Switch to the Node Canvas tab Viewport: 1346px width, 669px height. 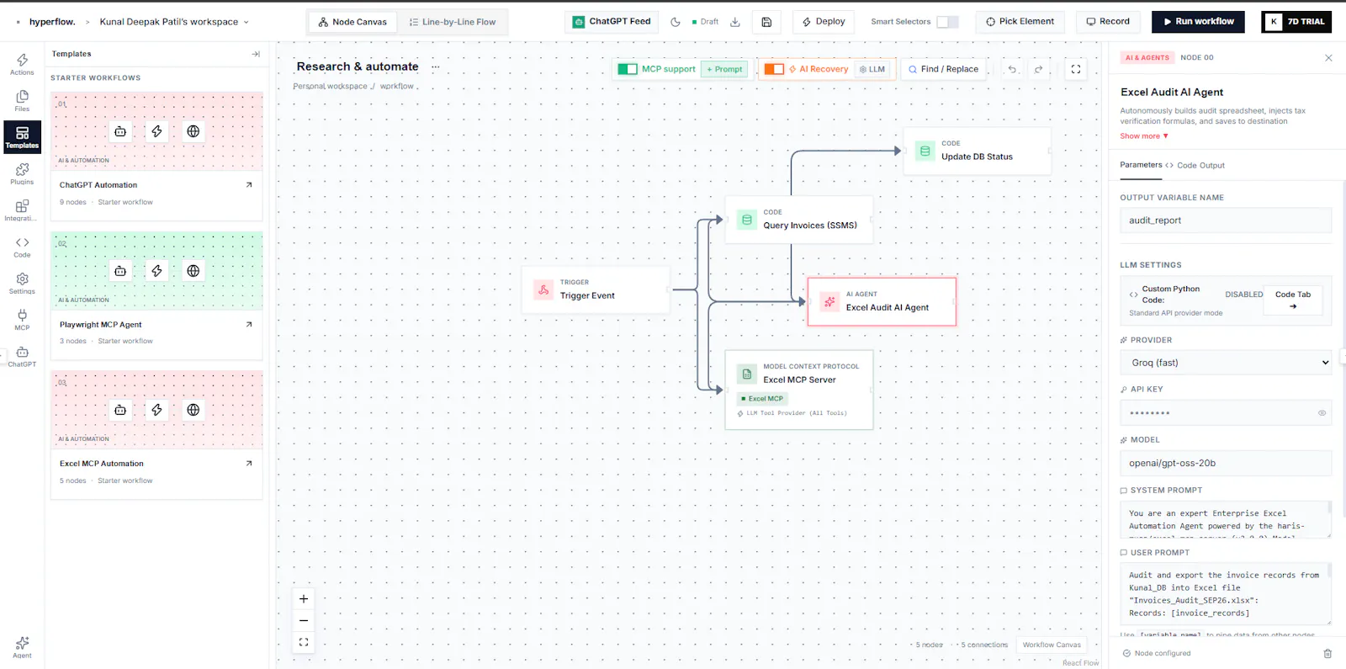[x=352, y=22]
